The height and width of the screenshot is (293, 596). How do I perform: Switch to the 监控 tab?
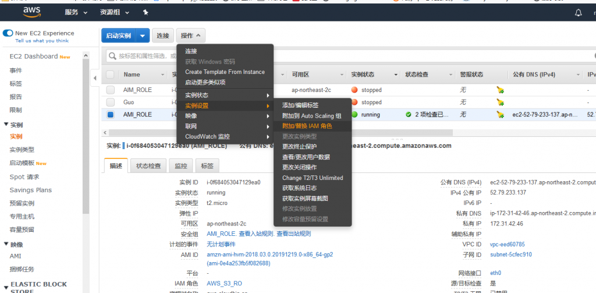click(x=181, y=166)
